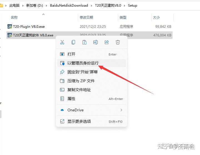Screen dimensions: 200x155
Task: Choose 打开 from the context menu
Action: click(x=91, y=54)
